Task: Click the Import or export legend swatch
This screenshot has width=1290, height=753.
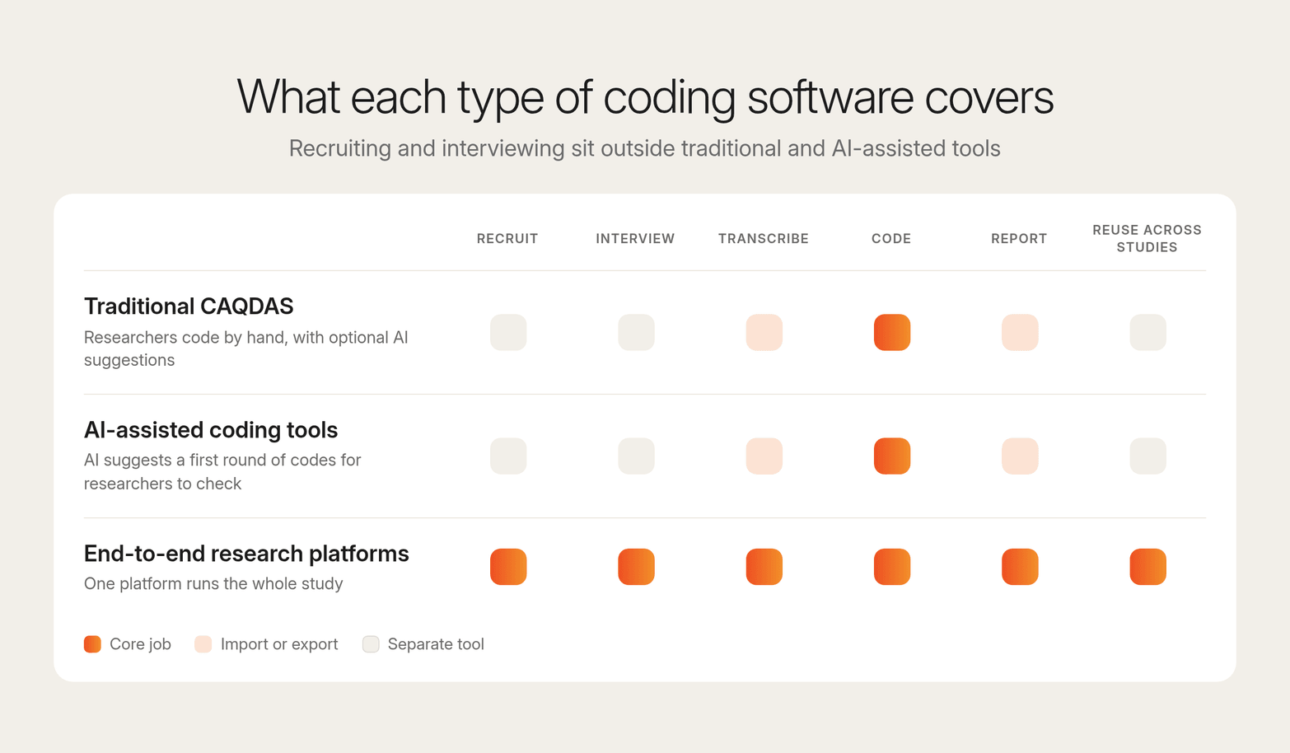Action: coord(203,644)
